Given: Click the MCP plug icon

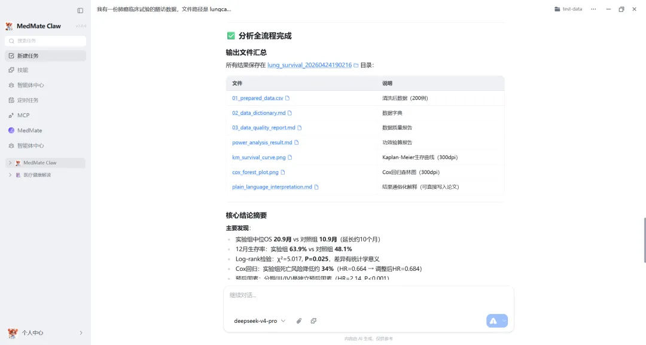Looking at the screenshot, I should [11, 115].
